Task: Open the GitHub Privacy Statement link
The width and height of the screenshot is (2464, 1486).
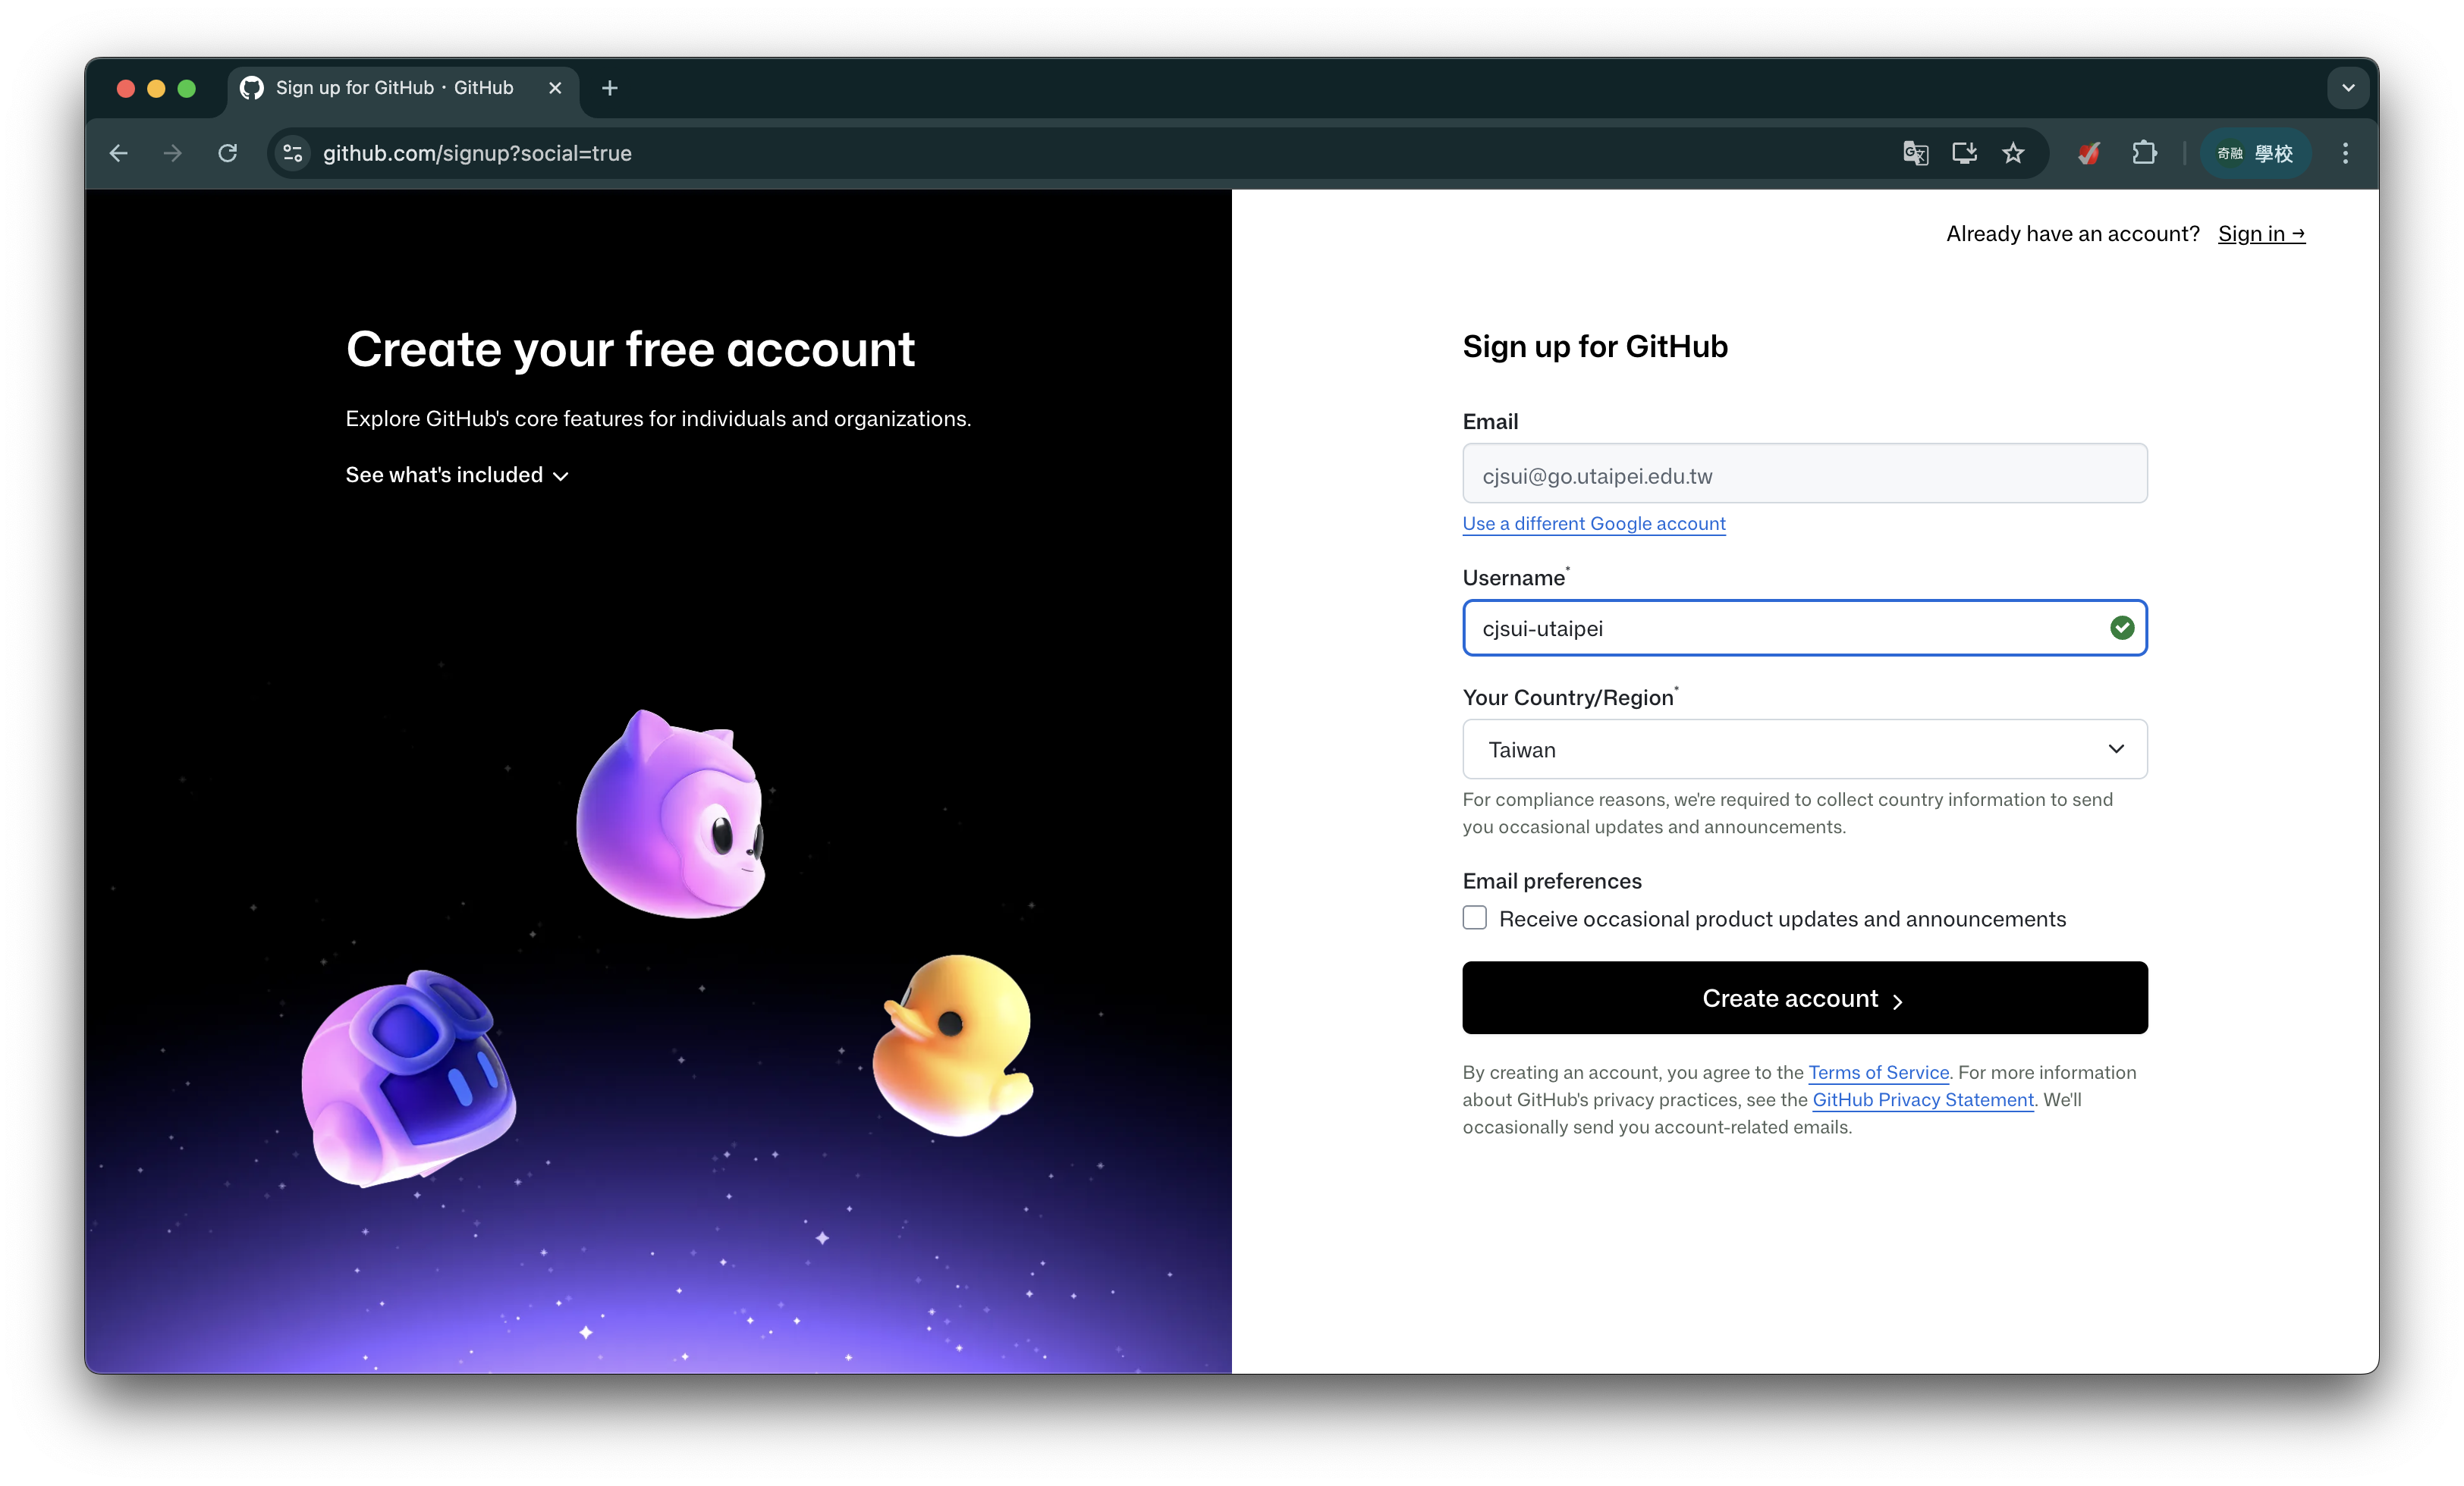Action: (1923, 1099)
